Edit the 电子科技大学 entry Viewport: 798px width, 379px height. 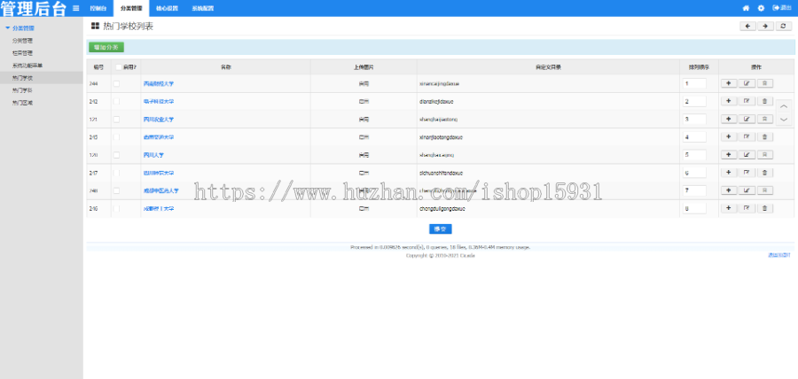tap(747, 101)
